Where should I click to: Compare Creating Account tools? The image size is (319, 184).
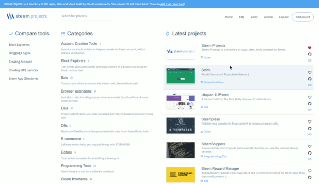click(20, 62)
